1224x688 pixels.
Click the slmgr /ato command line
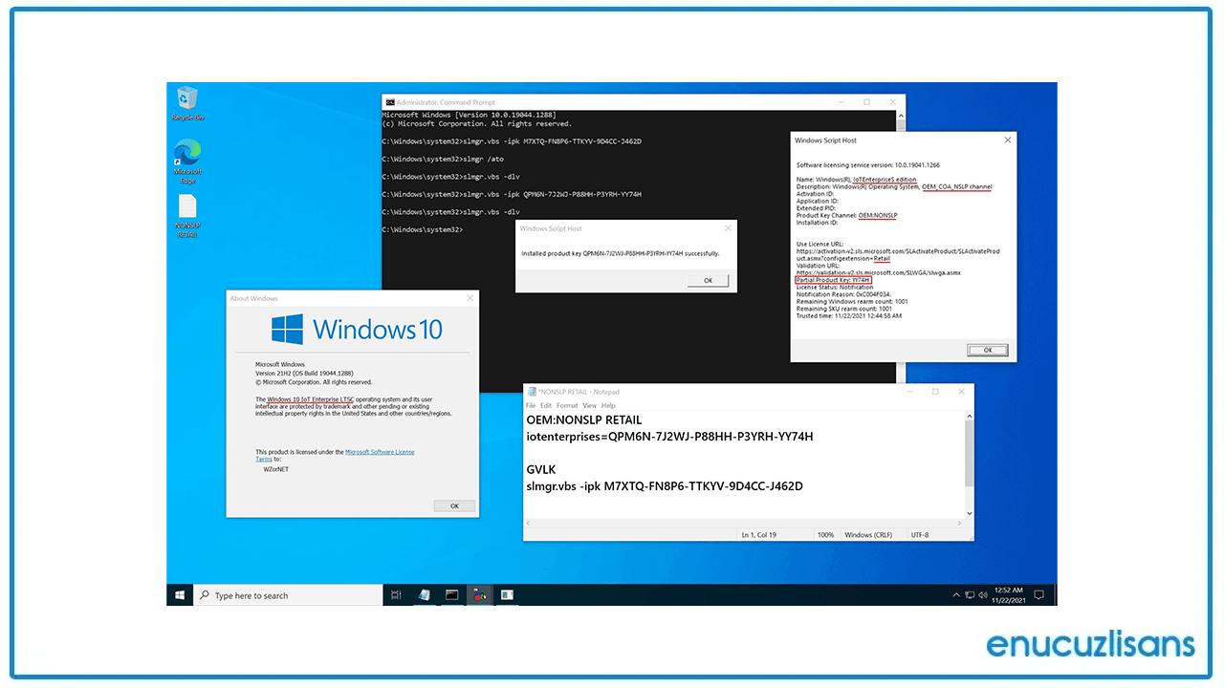pyautogui.click(x=443, y=159)
